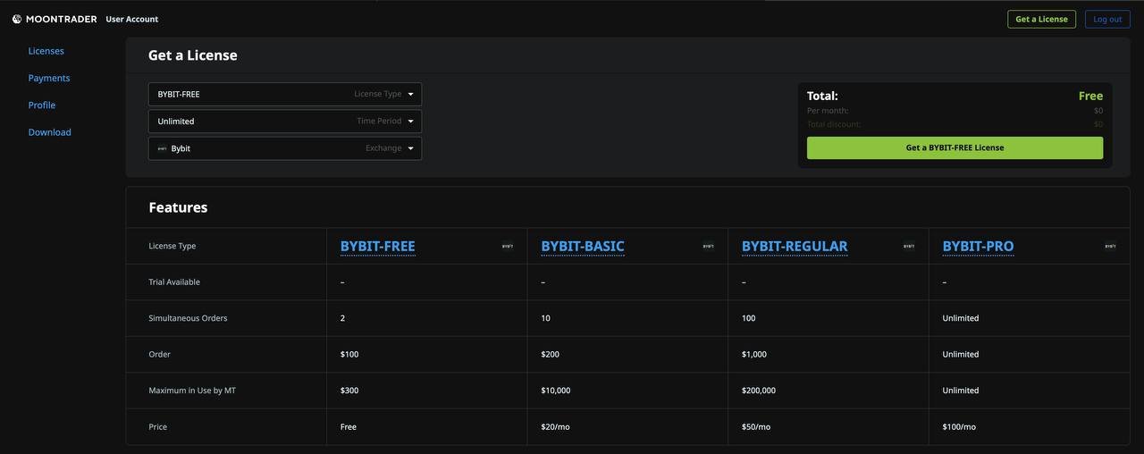Click the Total: label
Viewport: 1144px width, 454px height.
(822, 96)
